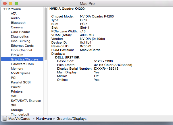Image resolution: width=173 pixels, height=125 pixels.
Task: Click the computer icon in the path bar
Action: point(5,119)
